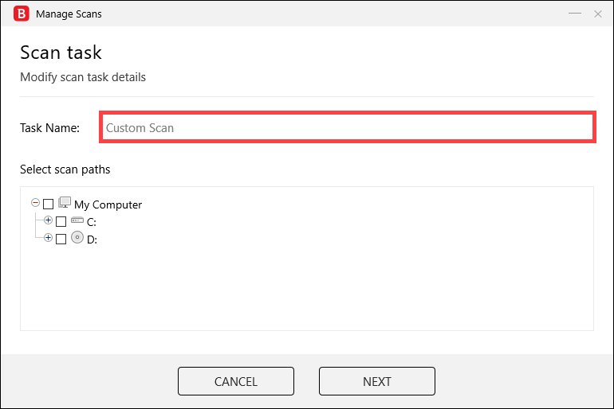Focus the Task Name input field
The image size is (614, 409).
click(x=348, y=127)
